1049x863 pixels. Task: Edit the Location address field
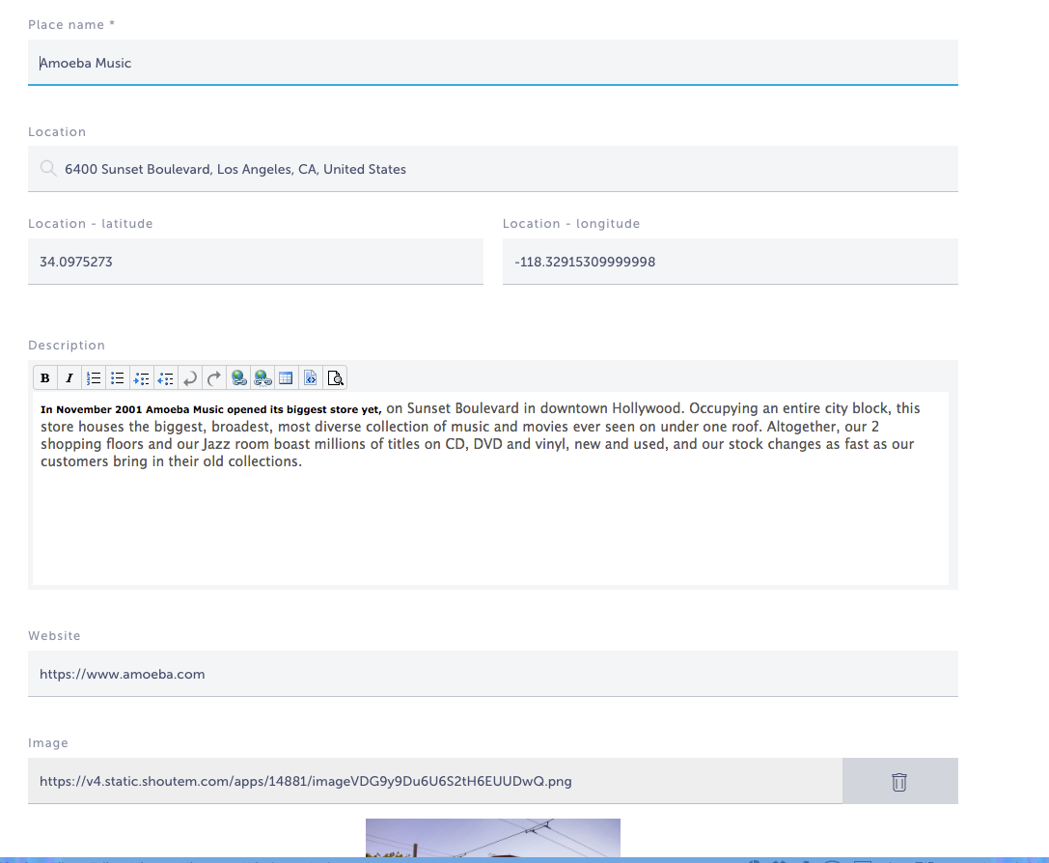tap(493, 169)
